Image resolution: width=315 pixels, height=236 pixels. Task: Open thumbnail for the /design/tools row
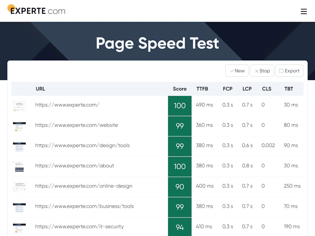click(19, 146)
